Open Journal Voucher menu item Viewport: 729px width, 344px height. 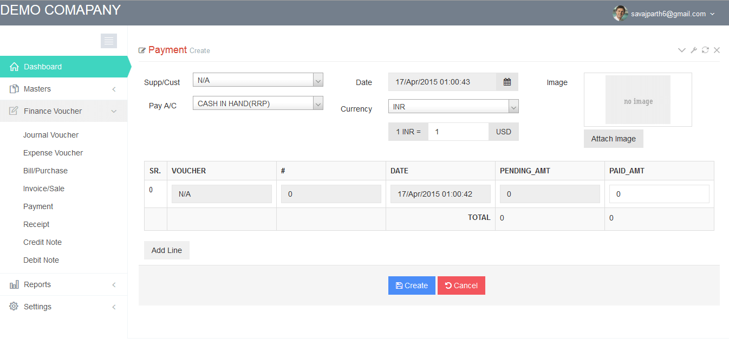[x=51, y=135]
